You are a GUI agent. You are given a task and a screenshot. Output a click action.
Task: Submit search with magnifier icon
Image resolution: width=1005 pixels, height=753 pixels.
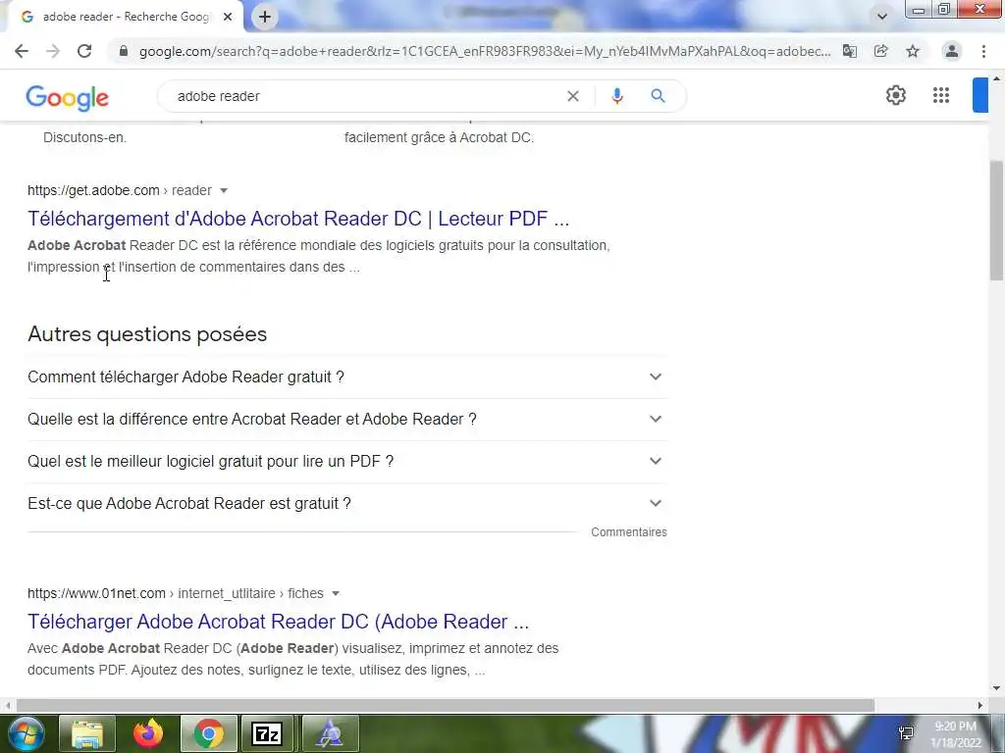point(658,96)
